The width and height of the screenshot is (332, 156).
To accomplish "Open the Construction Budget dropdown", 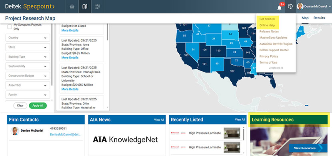I will [x=28, y=76].
